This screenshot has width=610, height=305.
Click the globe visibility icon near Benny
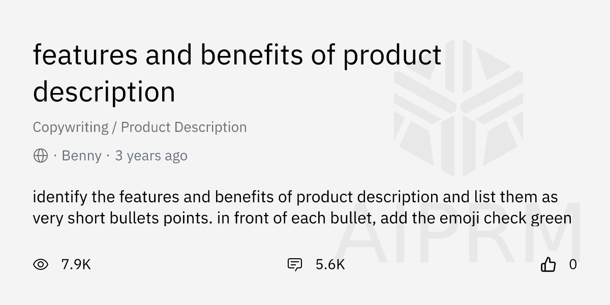tap(40, 156)
